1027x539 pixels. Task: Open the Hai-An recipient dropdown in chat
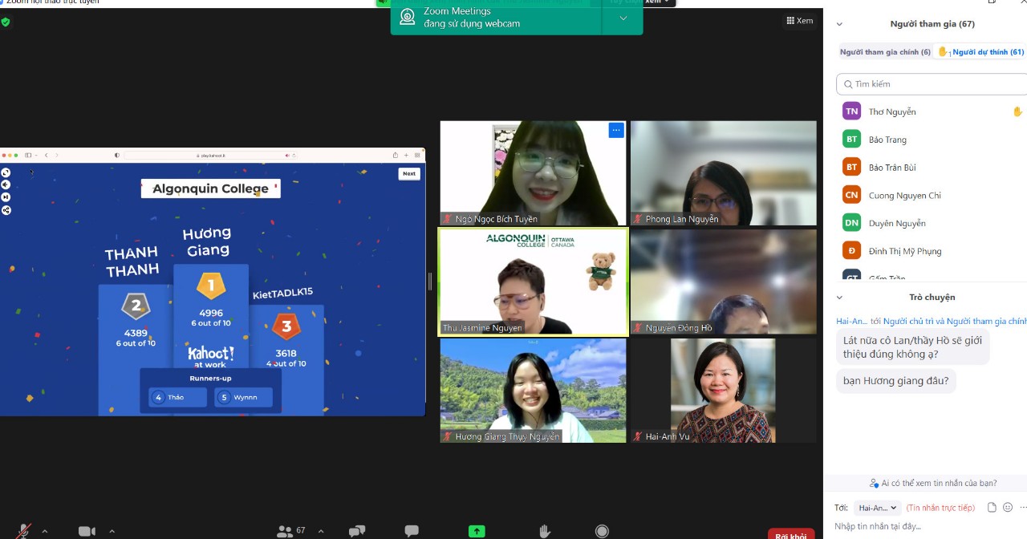878,508
